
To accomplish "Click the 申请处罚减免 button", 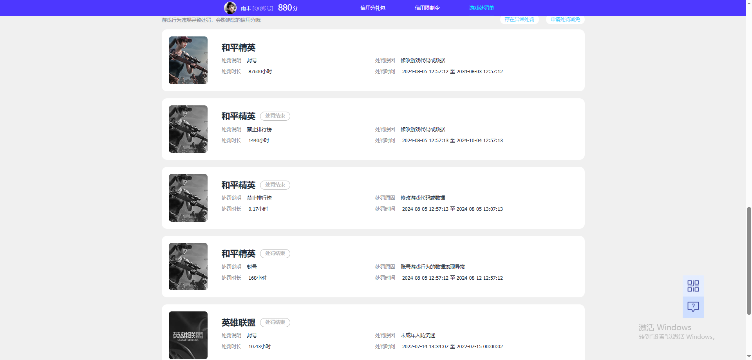I will (565, 20).
